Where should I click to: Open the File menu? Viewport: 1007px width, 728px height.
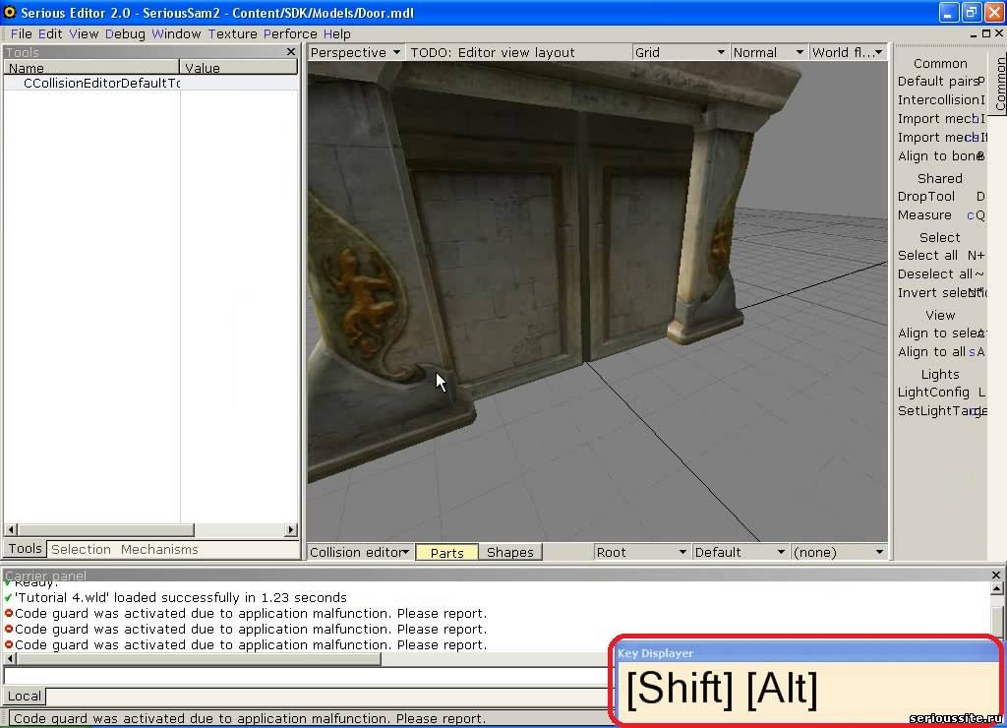coord(22,34)
